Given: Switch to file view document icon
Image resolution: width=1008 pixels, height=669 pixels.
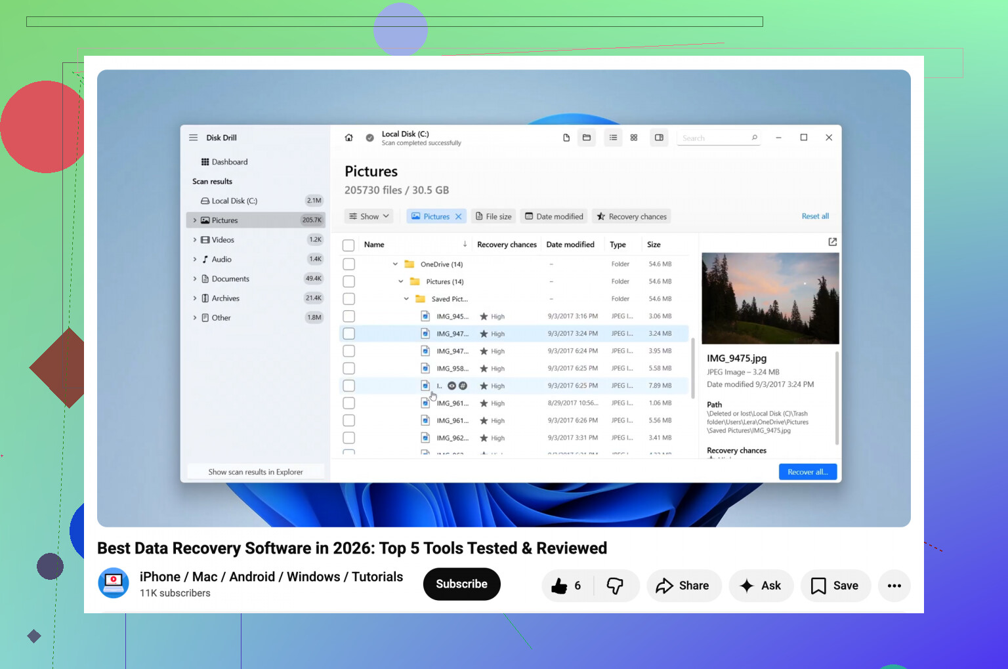Looking at the screenshot, I should coord(566,138).
